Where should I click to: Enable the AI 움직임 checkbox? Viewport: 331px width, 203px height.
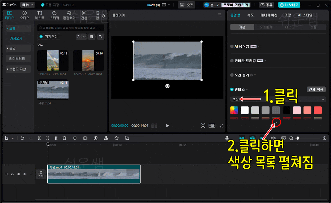[232, 46]
